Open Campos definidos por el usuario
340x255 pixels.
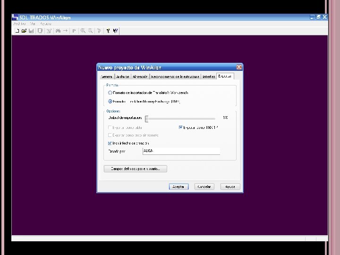tap(136, 169)
